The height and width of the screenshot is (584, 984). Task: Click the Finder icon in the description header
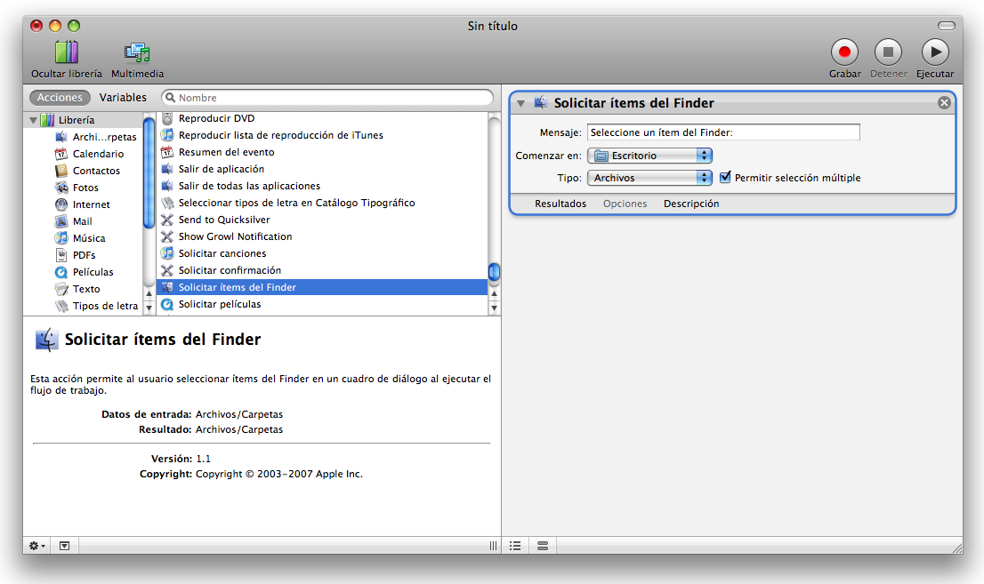(46, 340)
